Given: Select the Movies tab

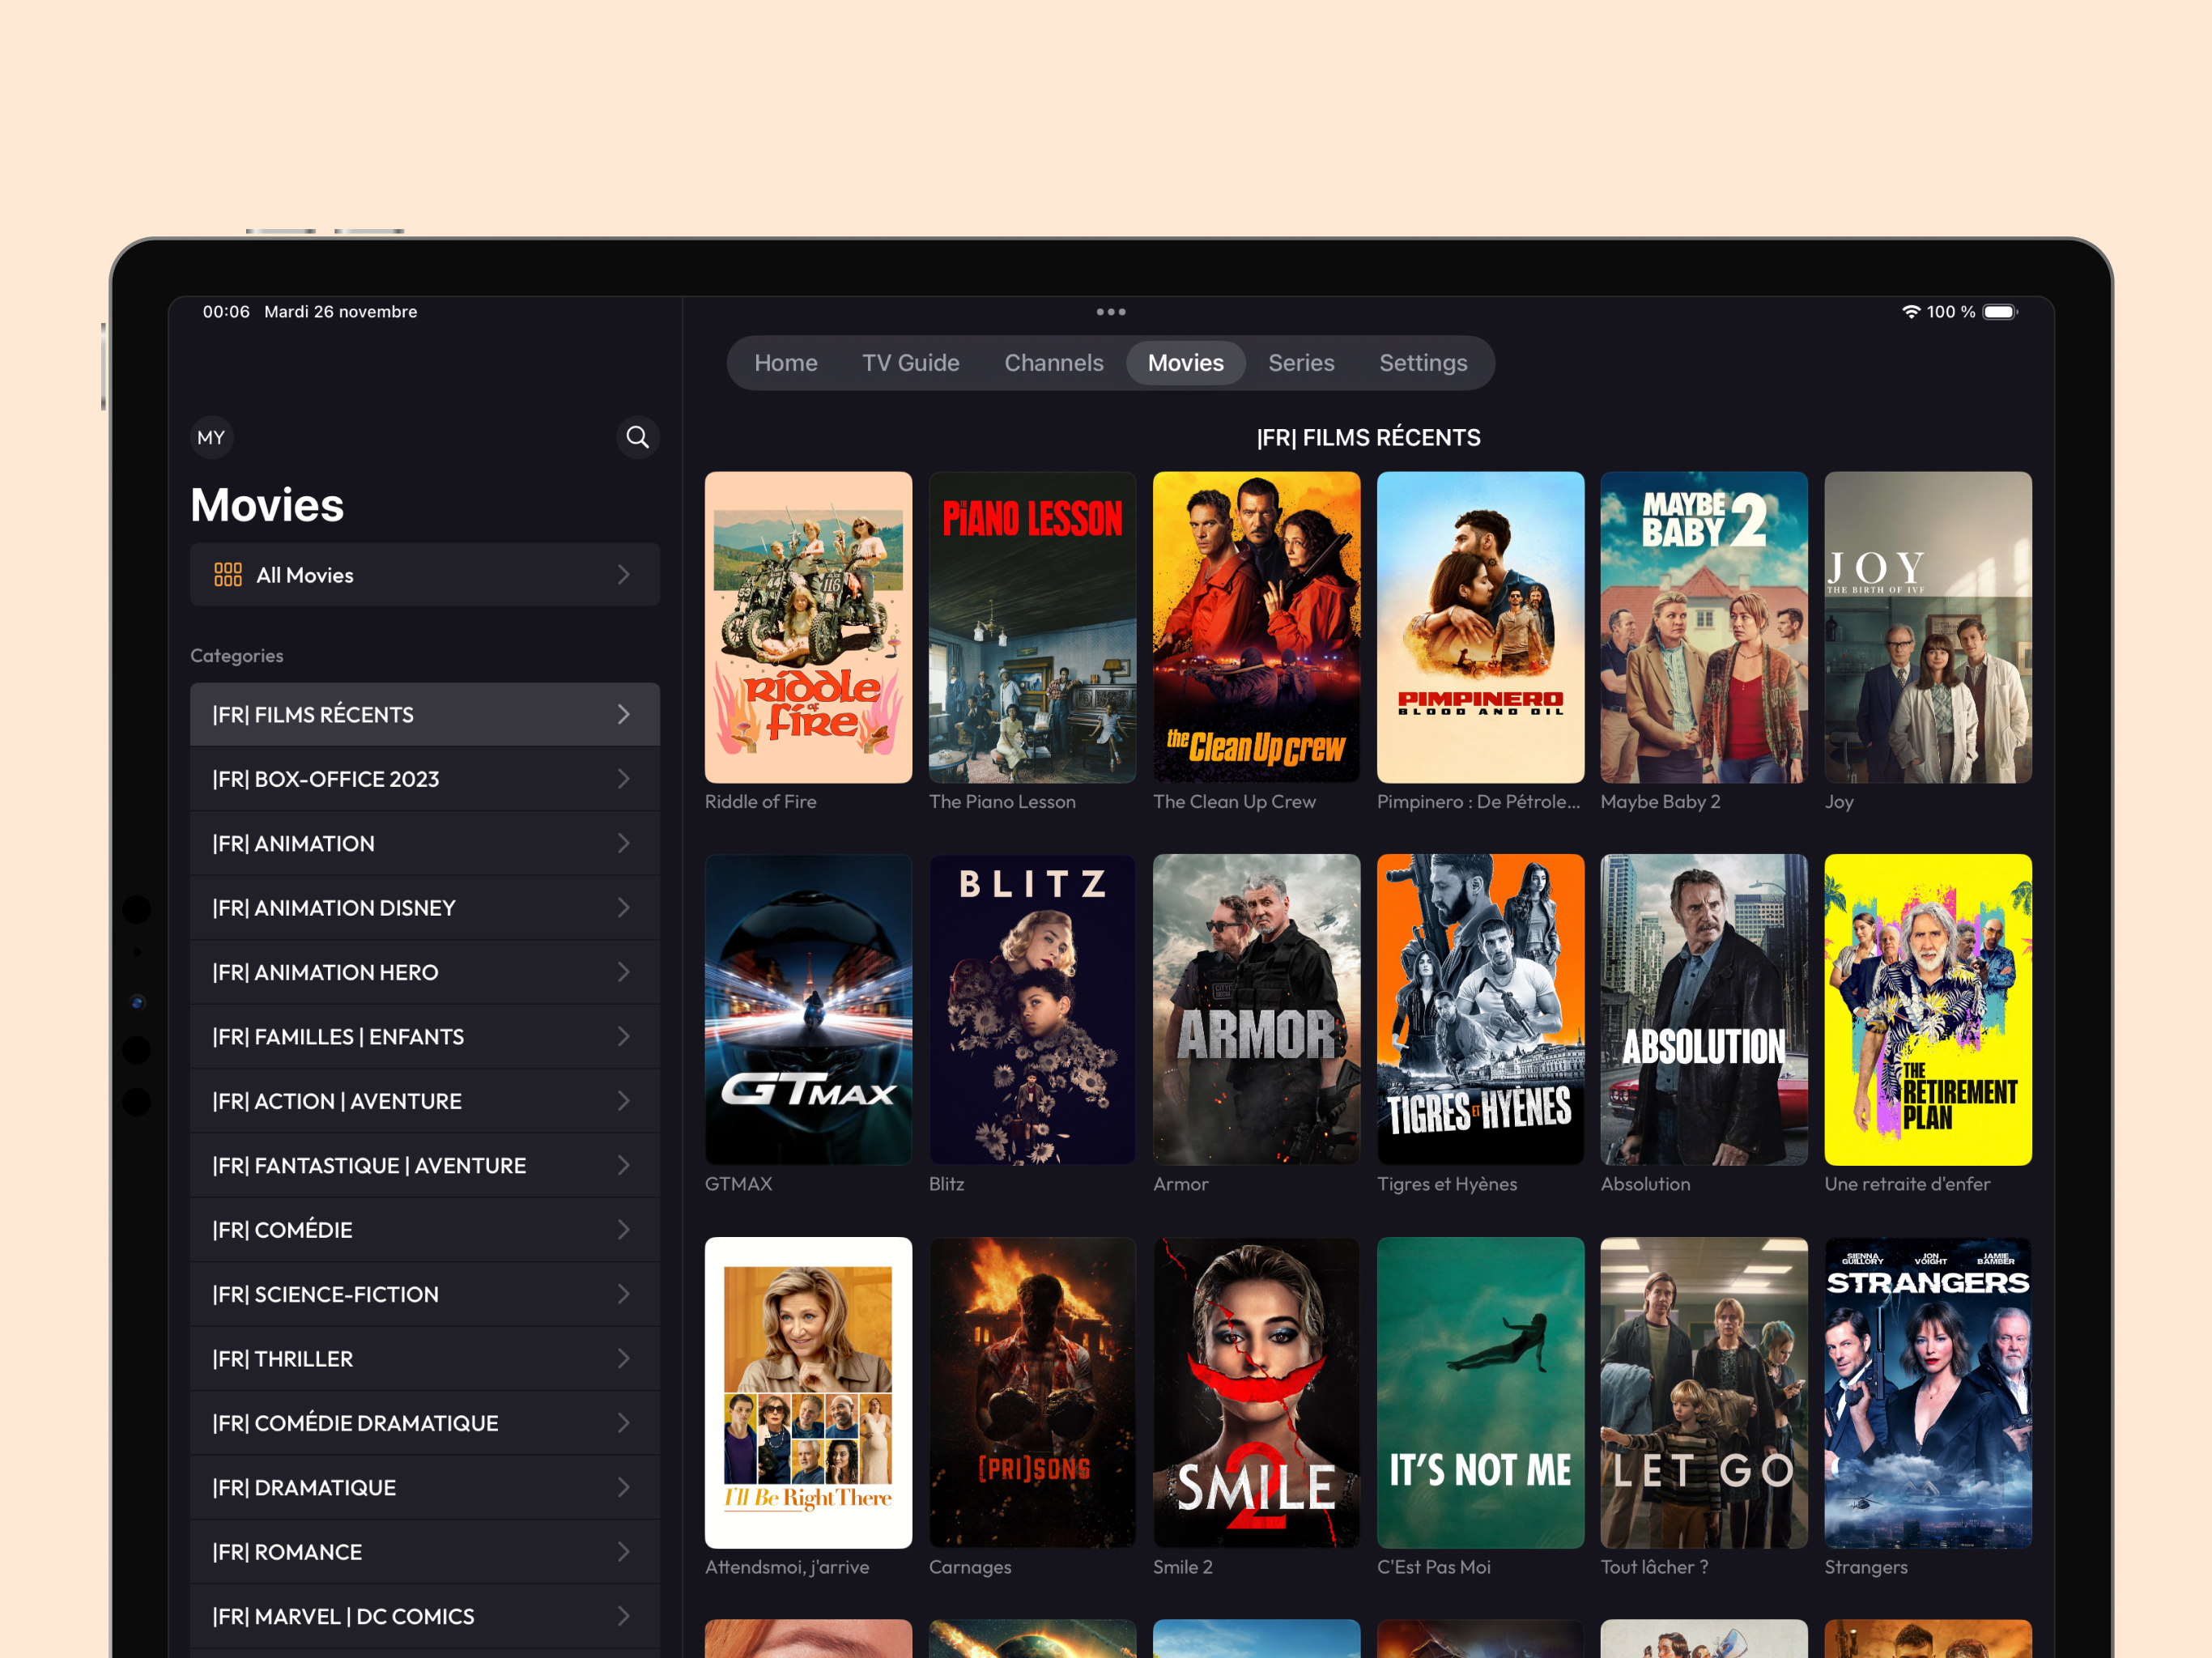Looking at the screenshot, I should [x=1185, y=363].
